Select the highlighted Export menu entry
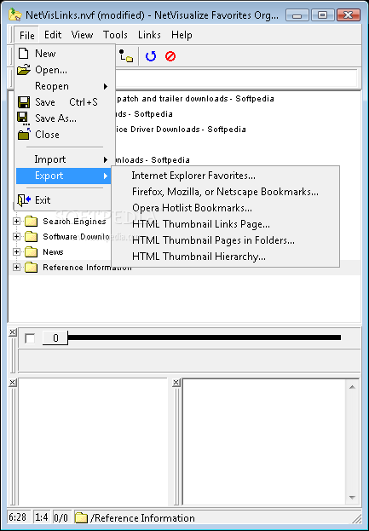The height and width of the screenshot is (531, 369). click(64, 176)
